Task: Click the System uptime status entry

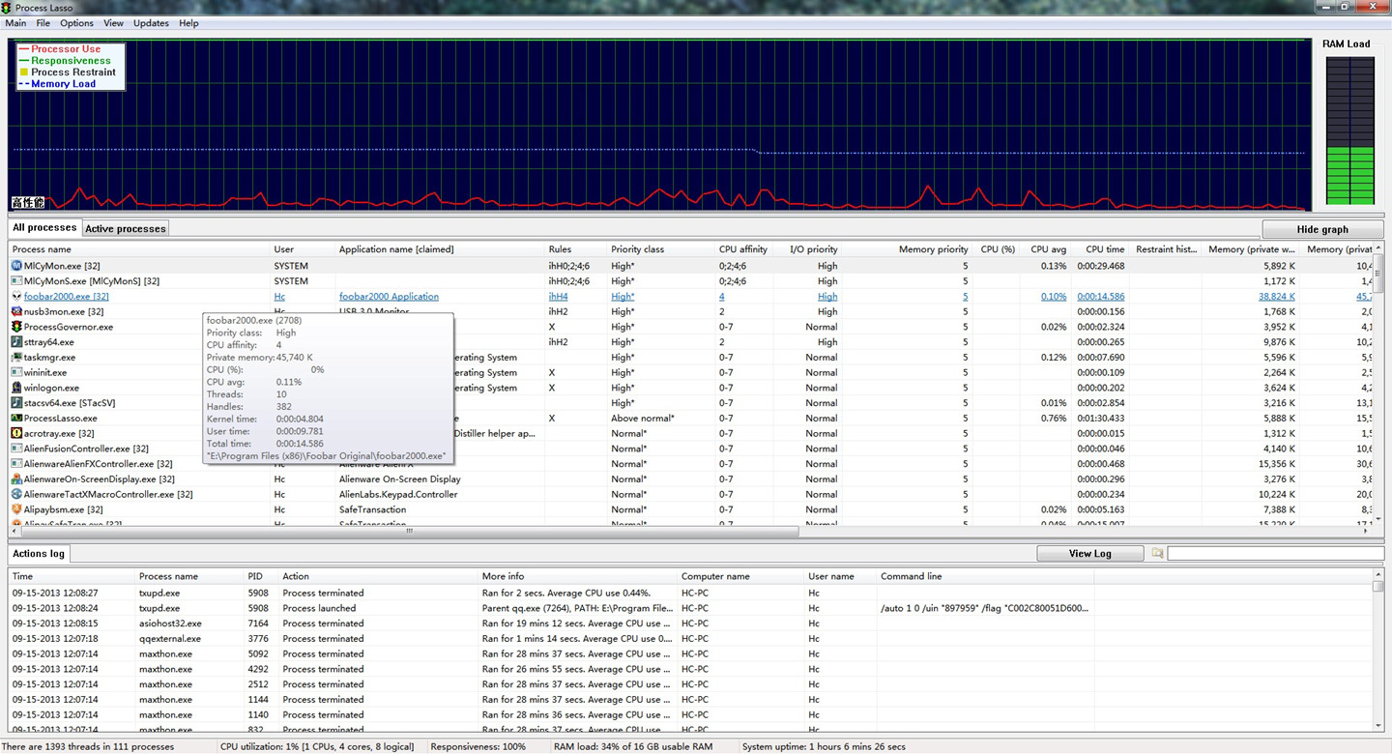Action: point(824,746)
